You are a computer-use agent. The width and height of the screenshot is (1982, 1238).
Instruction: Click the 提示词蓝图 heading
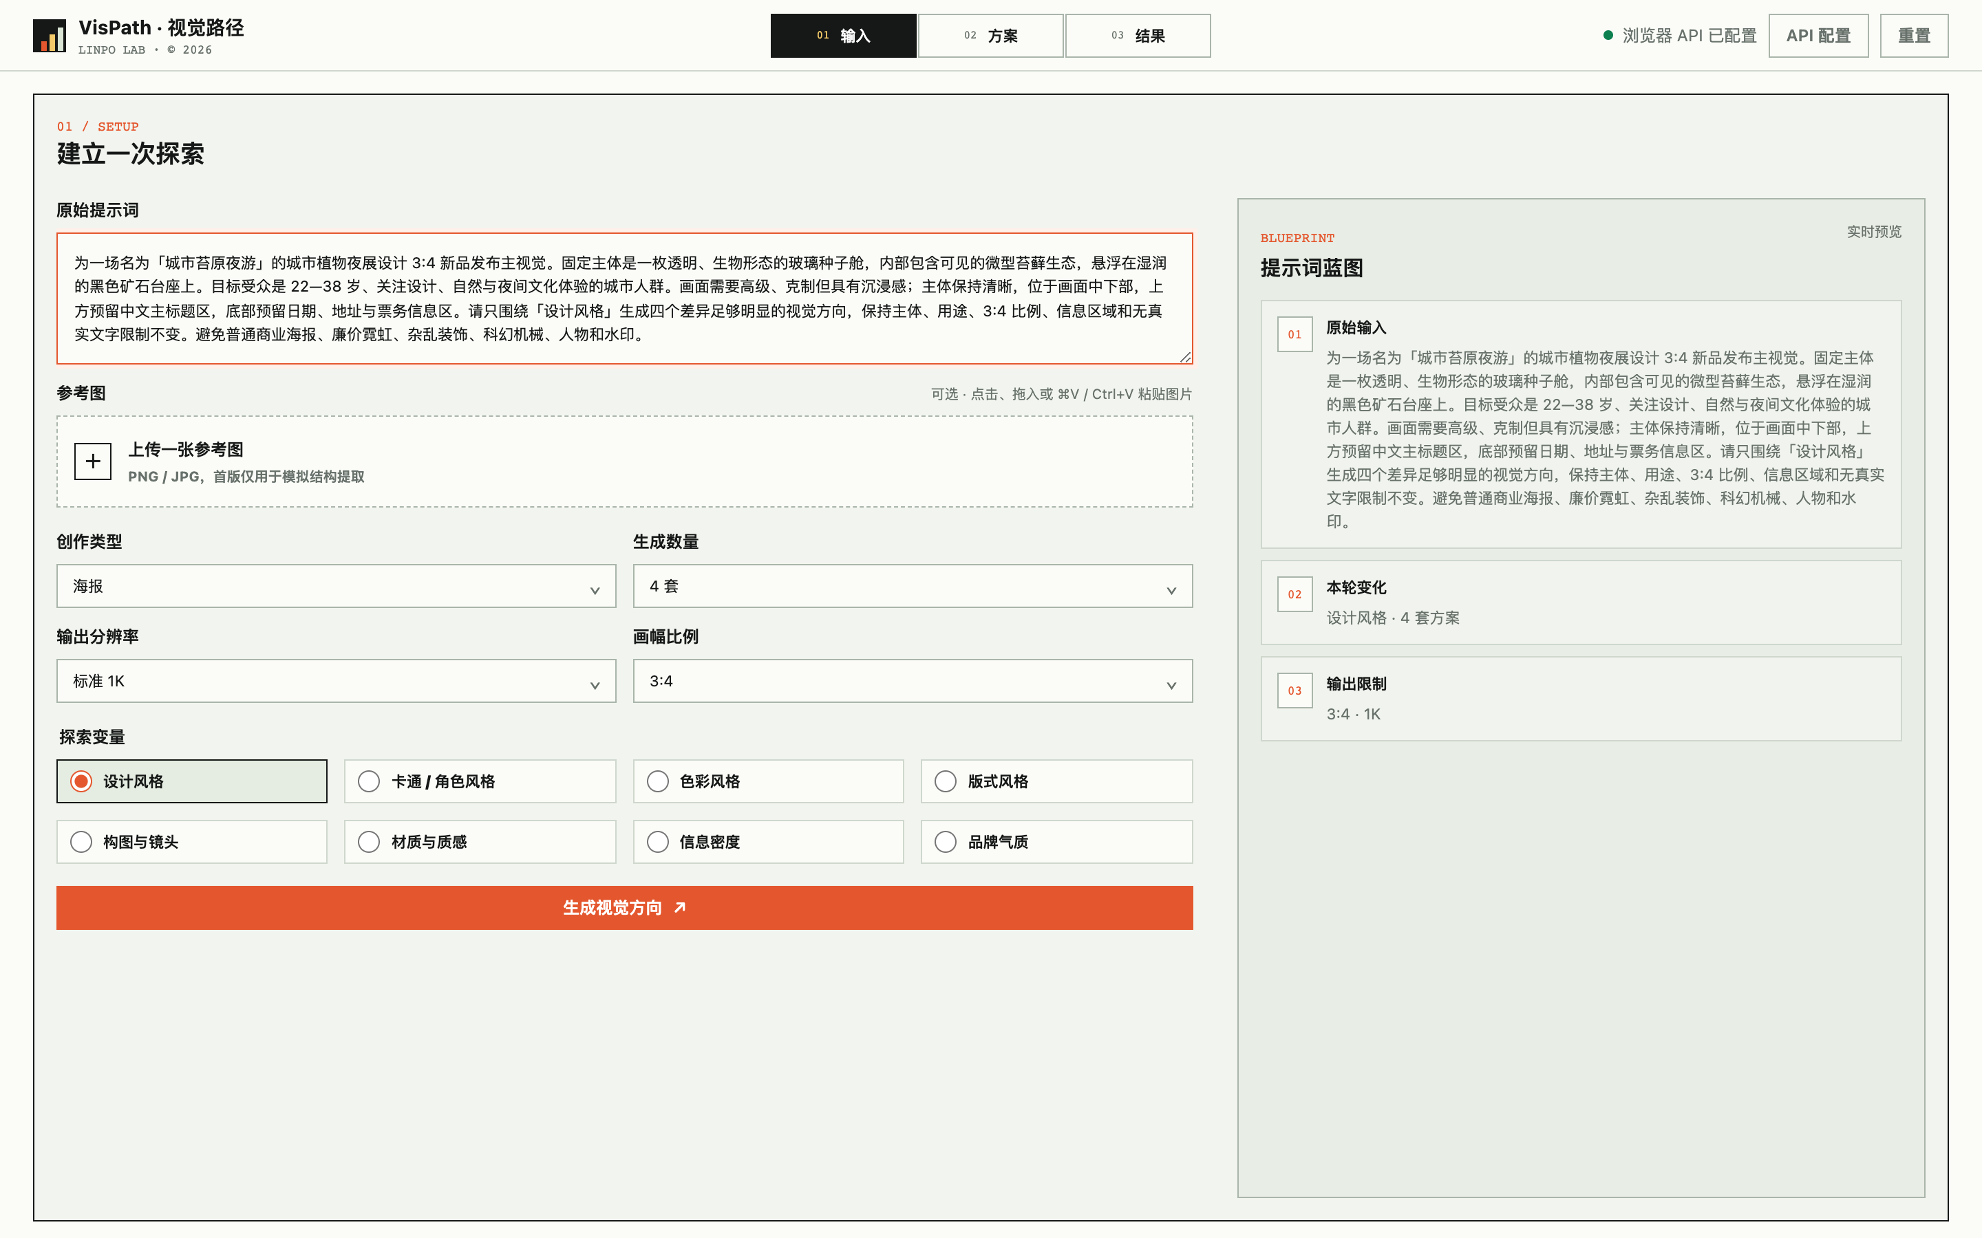(1311, 268)
